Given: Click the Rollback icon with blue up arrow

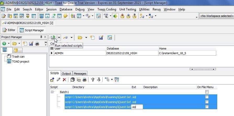Looking at the screenshot, I should click(x=128, y=16).
